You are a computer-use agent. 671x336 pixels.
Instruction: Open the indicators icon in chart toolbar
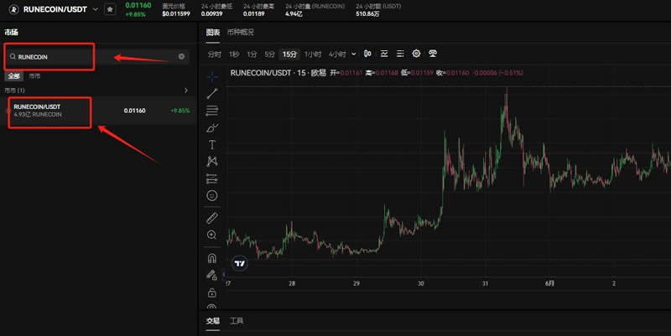[x=384, y=54]
